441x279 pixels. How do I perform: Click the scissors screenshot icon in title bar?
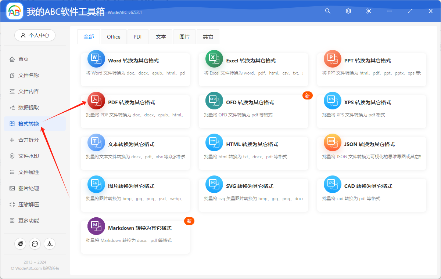point(369,11)
